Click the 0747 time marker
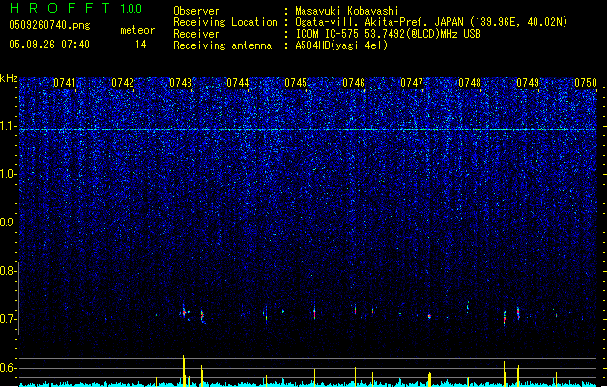Image resolution: width=608 pixels, height=387 pixels. coord(412,83)
